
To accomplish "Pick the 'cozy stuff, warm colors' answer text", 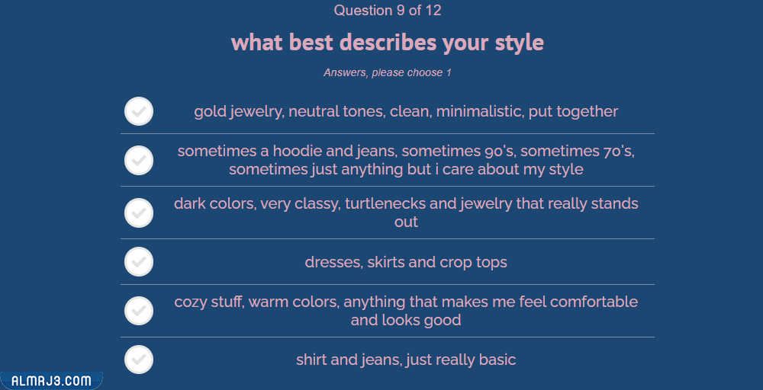I will click(x=406, y=311).
